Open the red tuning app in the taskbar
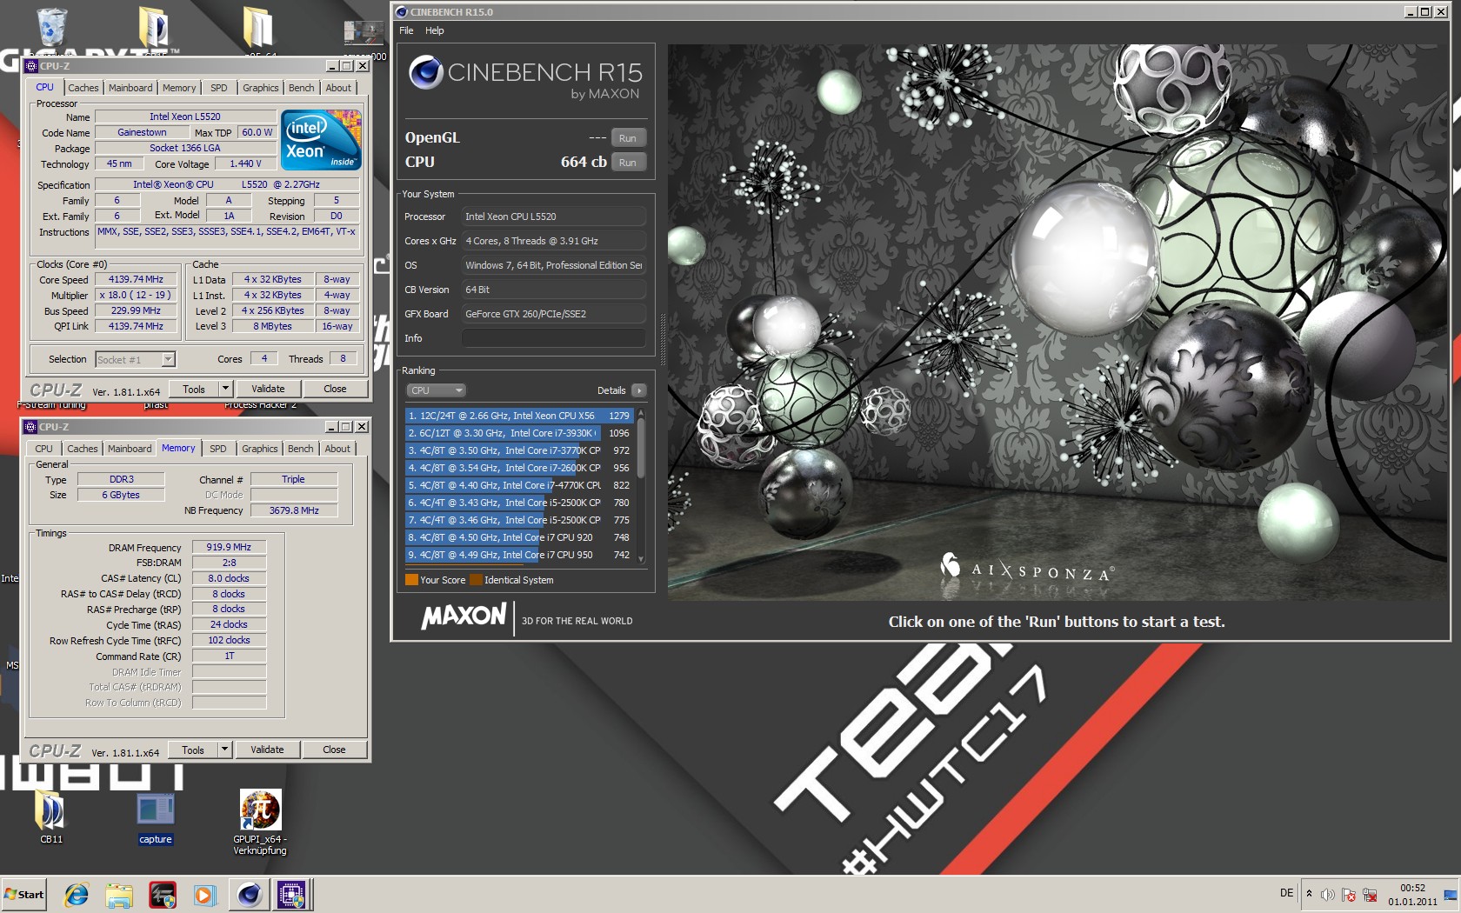Viewport: 1461px width, 913px height. click(163, 895)
